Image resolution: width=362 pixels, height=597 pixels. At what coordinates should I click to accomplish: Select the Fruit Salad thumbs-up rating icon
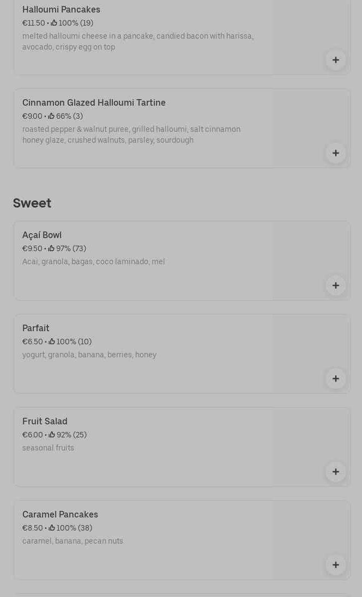pos(52,435)
